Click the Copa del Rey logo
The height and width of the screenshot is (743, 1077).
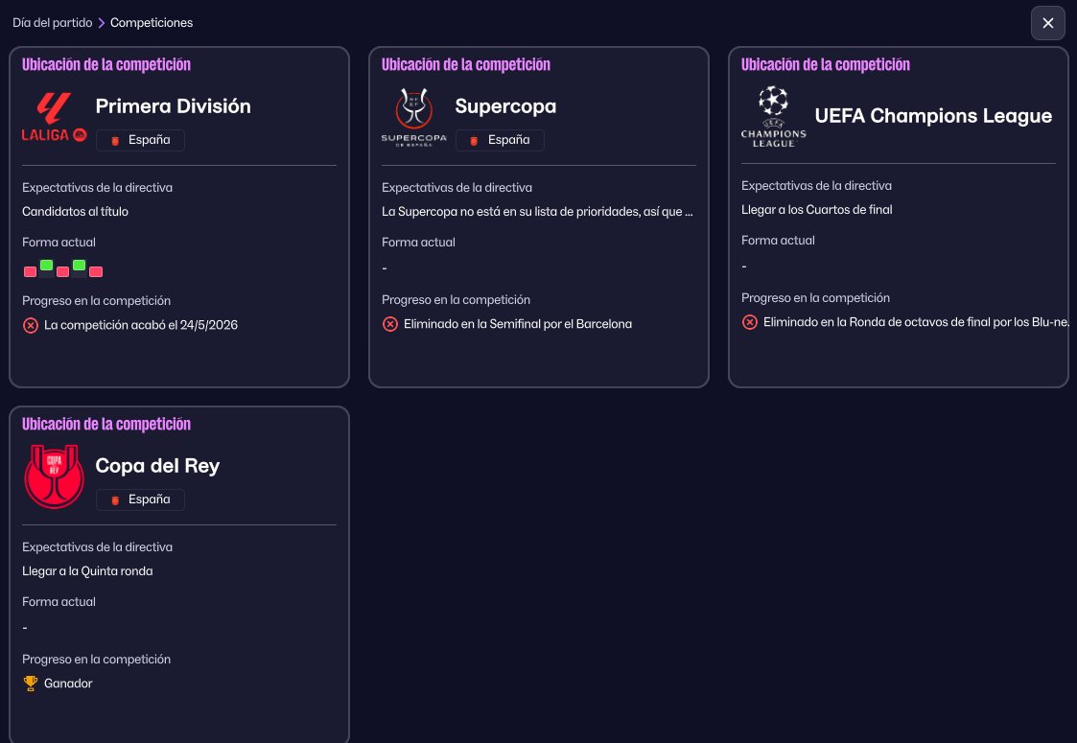click(55, 476)
